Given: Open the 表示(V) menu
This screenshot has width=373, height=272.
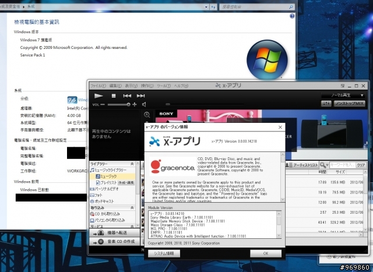Looking at the screenshot, I should pyautogui.click(x=131, y=86).
